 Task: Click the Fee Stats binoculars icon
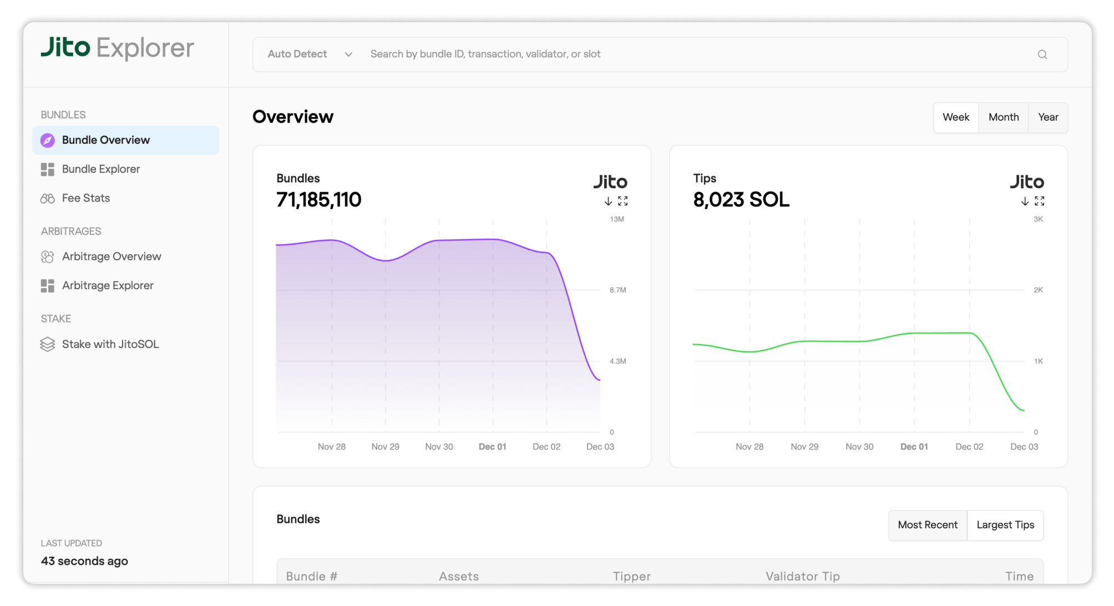(48, 199)
